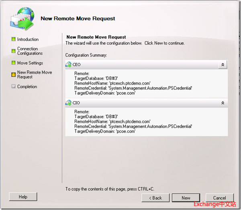Select the Introduction step label
The width and height of the screenshot is (241, 210).
28,39
